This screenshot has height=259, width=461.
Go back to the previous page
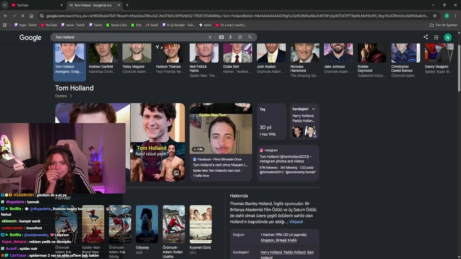pyautogui.click(x=5, y=16)
